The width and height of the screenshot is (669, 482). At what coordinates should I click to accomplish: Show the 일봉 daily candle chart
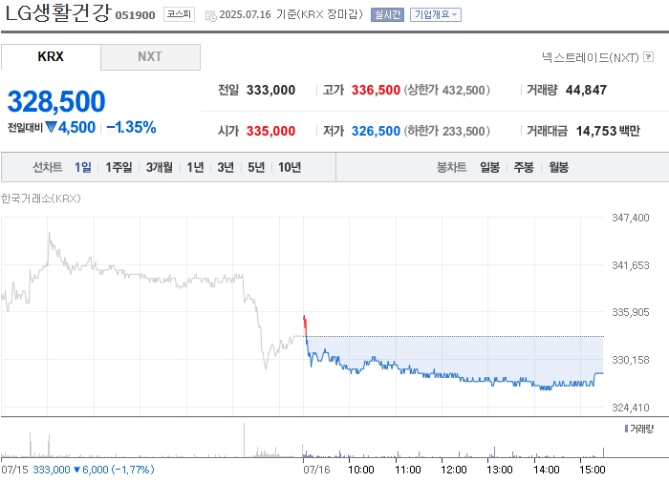click(x=489, y=167)
